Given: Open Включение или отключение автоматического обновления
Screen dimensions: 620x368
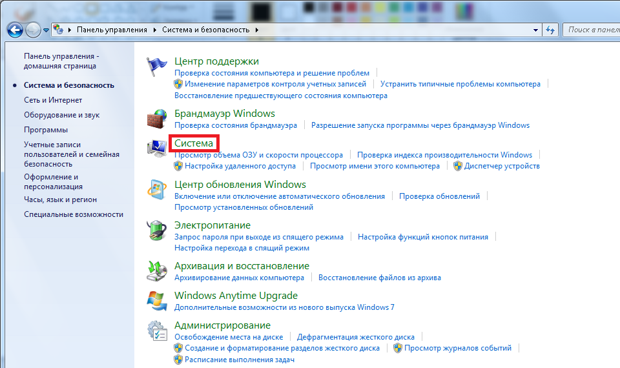Looking at the screenshot, I should (x=280, y=196).
